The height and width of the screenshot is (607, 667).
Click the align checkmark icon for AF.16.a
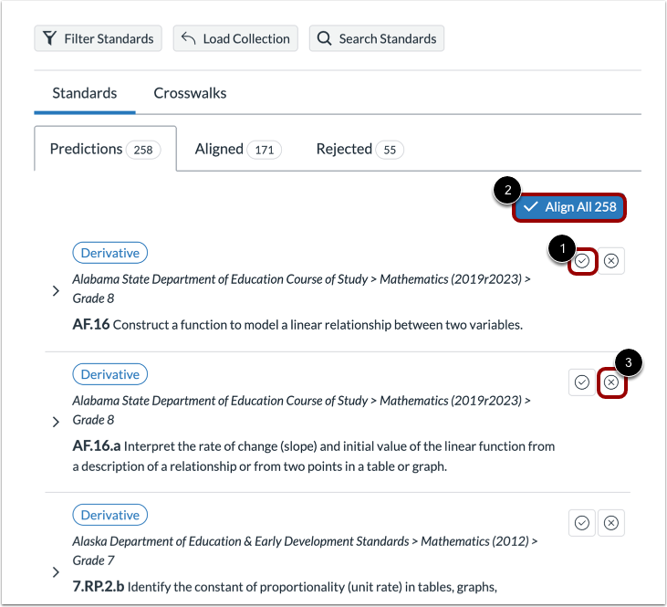pos(582,382)
